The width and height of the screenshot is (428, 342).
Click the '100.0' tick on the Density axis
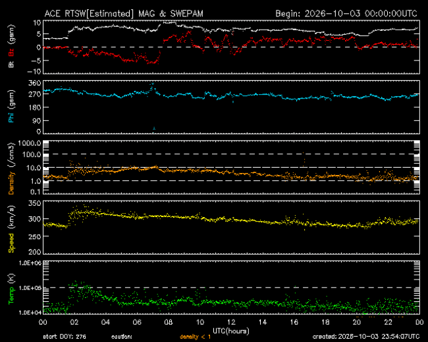pos(32,155)
